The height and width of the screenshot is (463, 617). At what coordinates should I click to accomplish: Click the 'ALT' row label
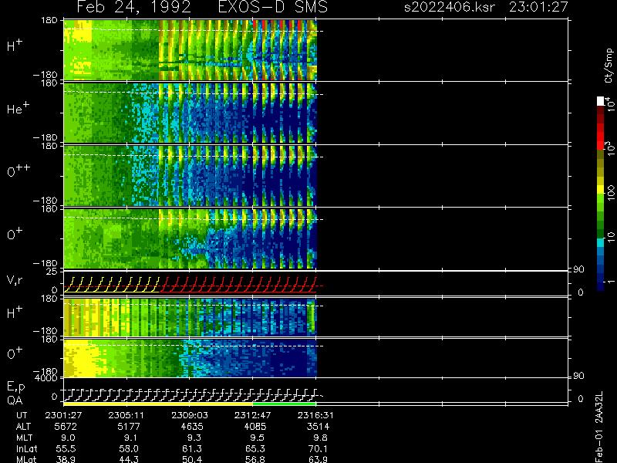23,427
